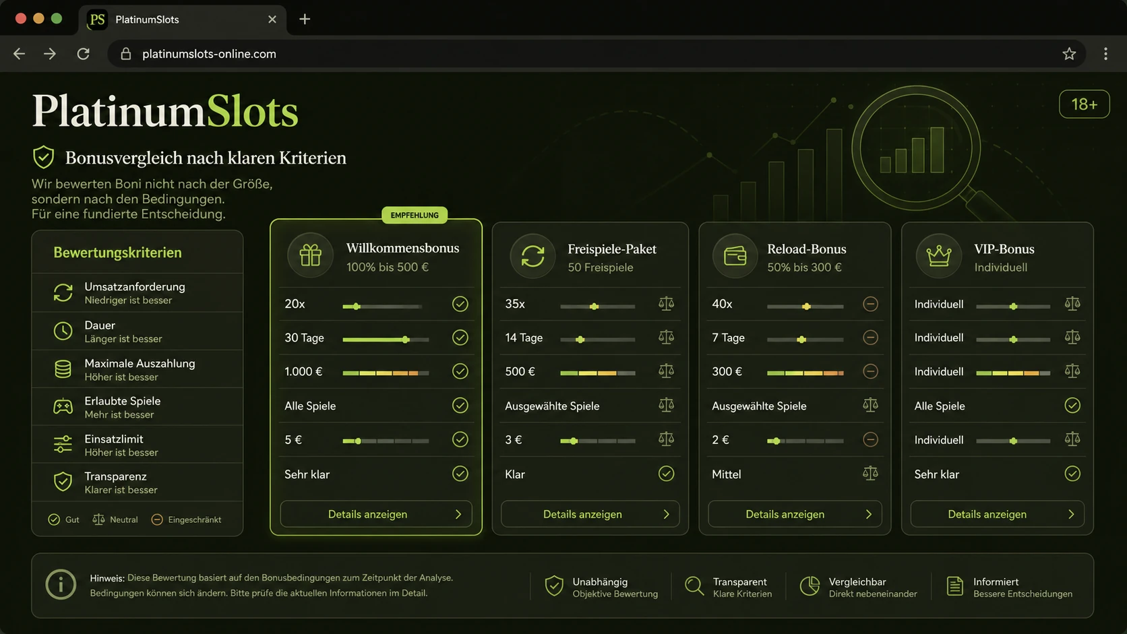Viewport: 1127px width, 634px height.
Task: Click the 'Ausgewählte Spiele' text in Freispiele card
Action: pyautogui.click(x=552, y=406)
